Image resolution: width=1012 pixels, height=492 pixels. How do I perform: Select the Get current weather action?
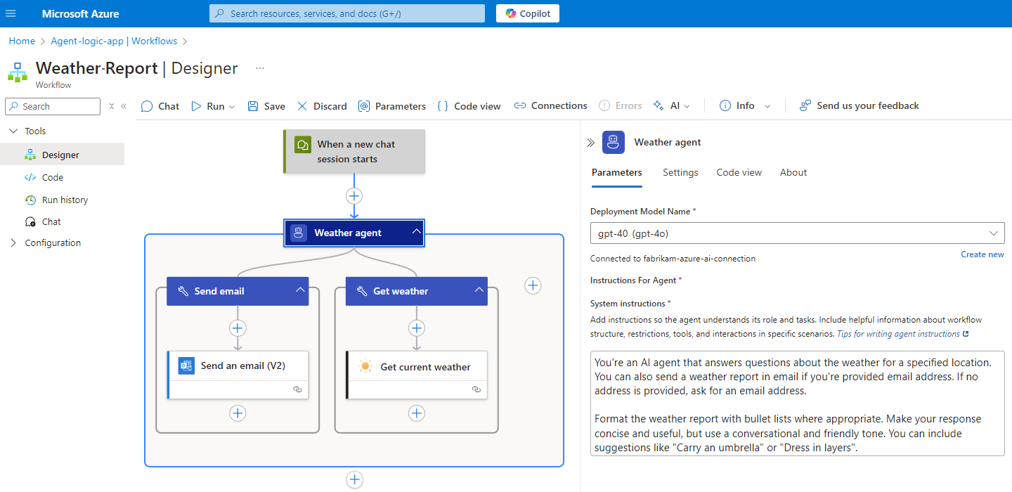(417, 366)
